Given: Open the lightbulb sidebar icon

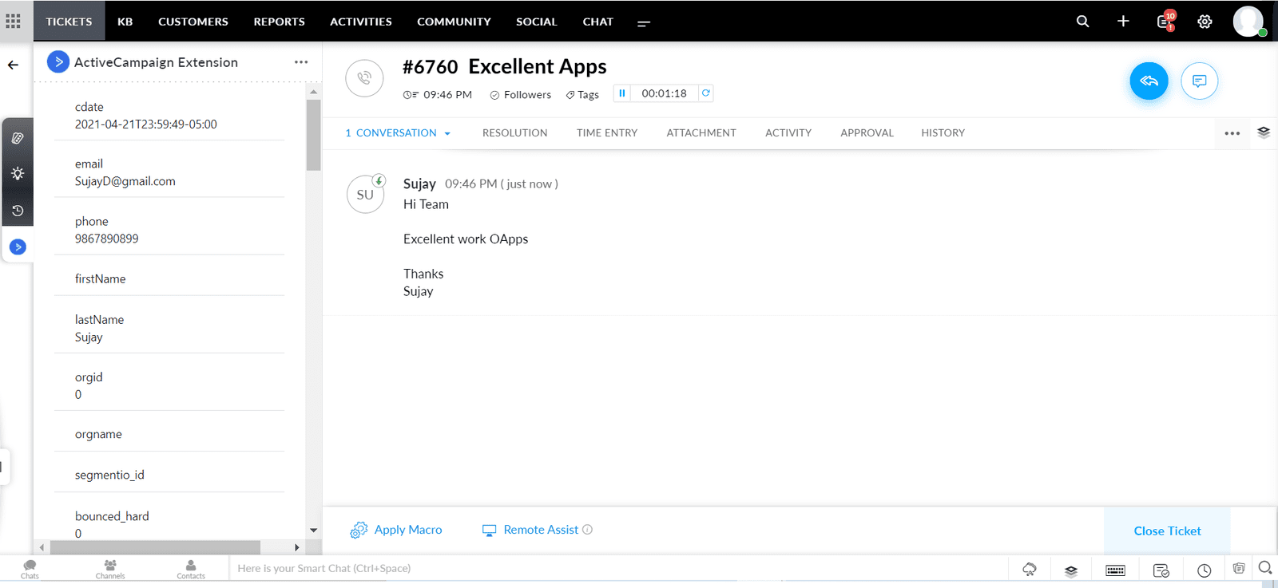Looking at the screenshot, I should (x=18, y=174).
